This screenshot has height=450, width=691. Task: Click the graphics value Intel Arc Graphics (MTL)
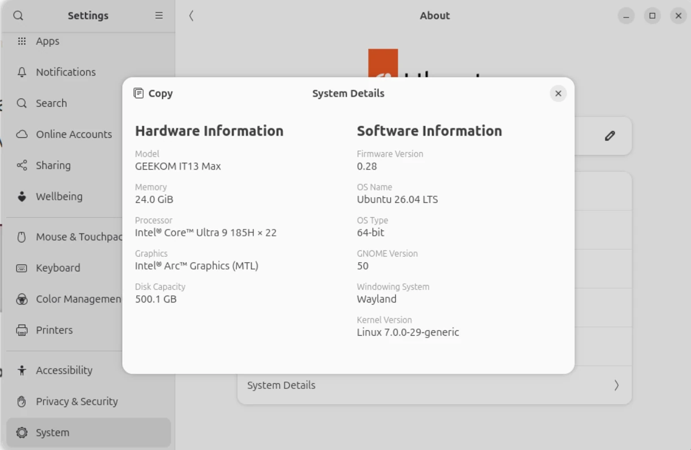(x=197, y=266)
